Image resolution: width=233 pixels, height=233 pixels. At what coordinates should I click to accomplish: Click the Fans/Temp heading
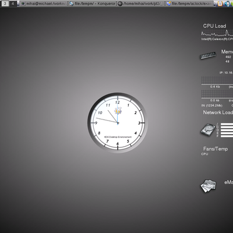[216, 149]
